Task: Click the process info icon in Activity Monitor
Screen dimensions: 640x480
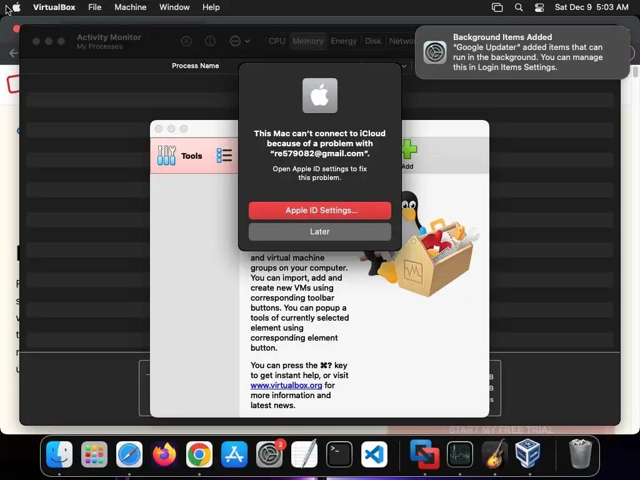Action: [210, 41]
